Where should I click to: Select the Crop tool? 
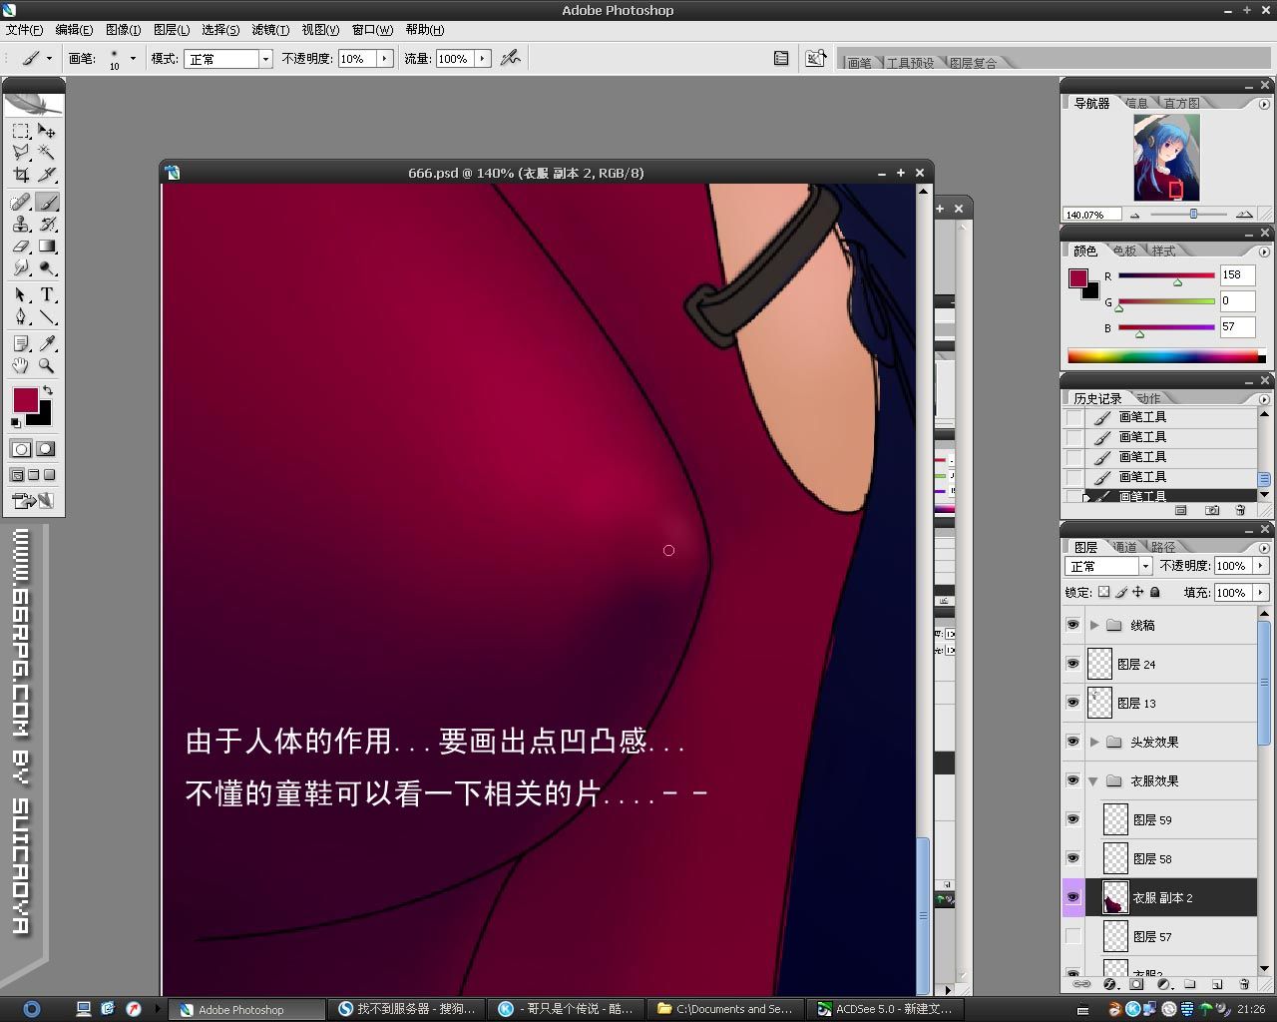coord(21,175)
